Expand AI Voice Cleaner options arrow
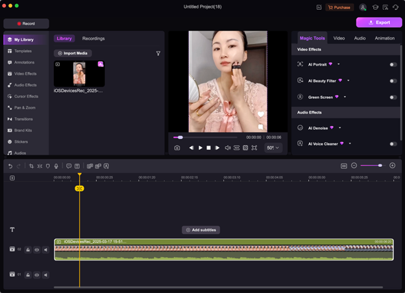 click(x=350, y=144)
